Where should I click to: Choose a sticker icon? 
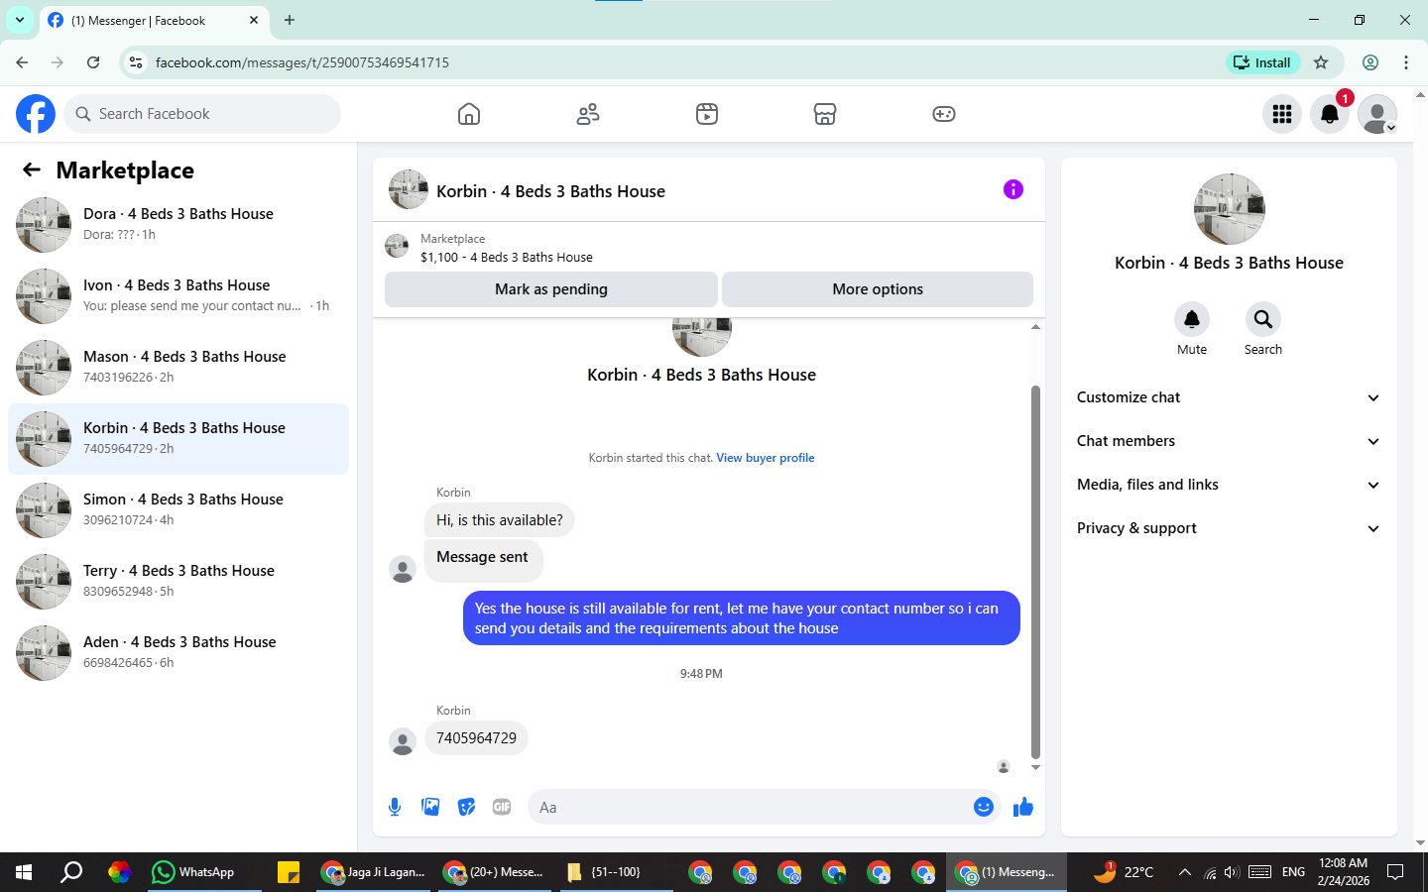pyautogui.click(x=466, y=807)
